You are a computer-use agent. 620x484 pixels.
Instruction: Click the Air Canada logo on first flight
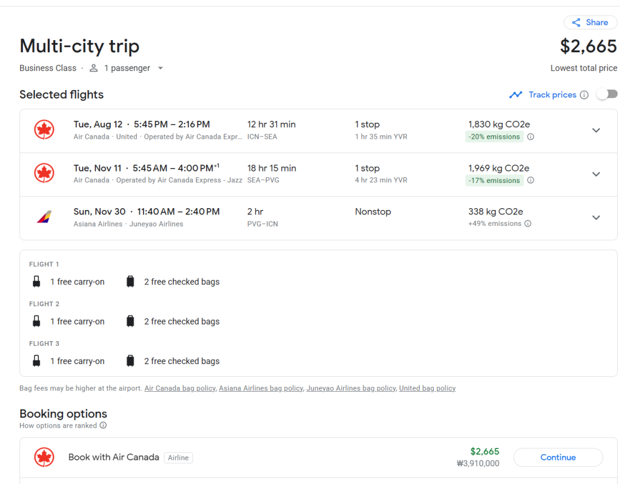click(44, 130)
